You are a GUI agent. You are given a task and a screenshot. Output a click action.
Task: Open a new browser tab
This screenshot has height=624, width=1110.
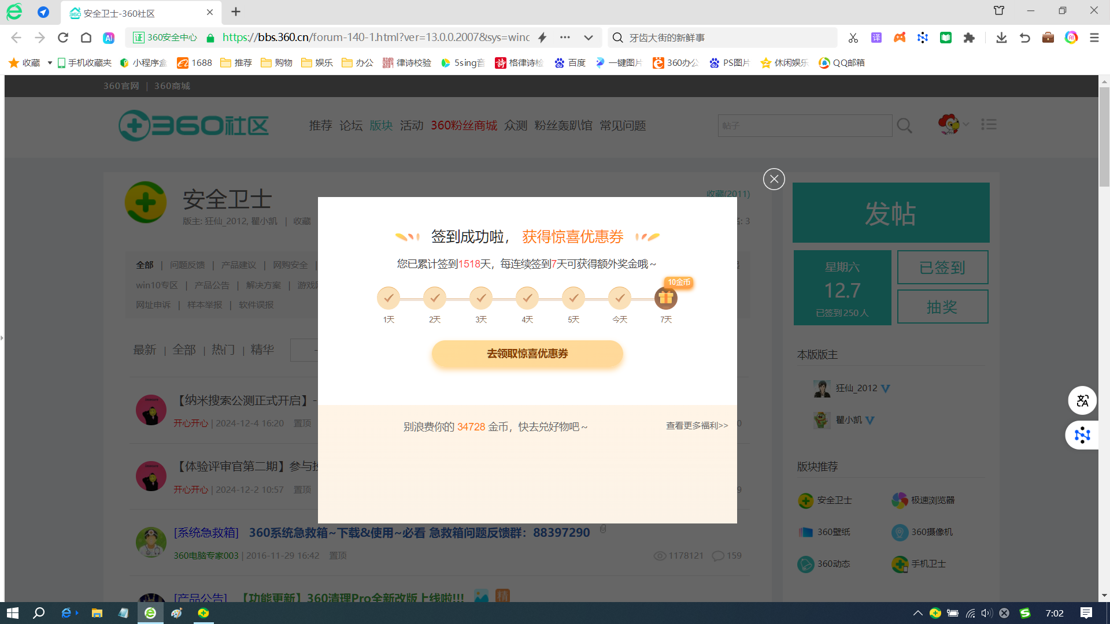236,12
